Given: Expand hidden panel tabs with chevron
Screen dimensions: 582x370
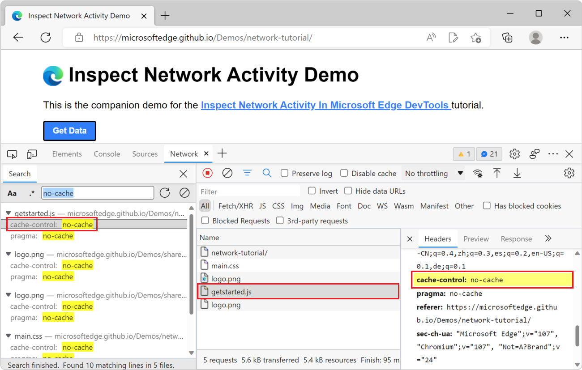Looking at the screenshot, I should tap(548, 238).
